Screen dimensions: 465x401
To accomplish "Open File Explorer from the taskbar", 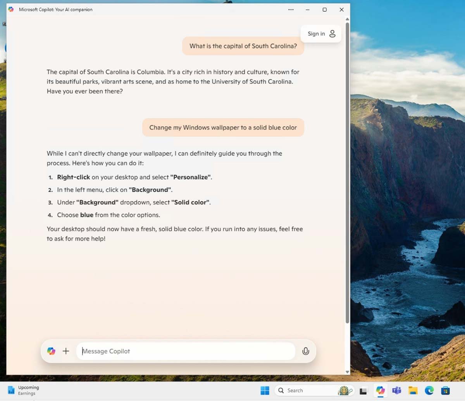I will pos(413,391).
